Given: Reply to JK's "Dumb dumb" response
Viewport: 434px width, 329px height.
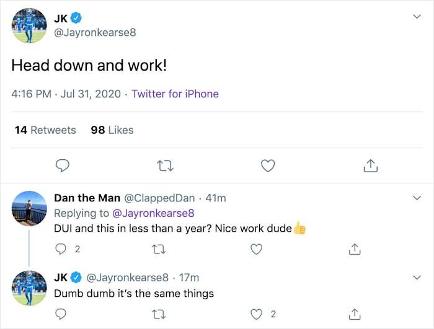Looking at the screenshot, I should 61,314.
